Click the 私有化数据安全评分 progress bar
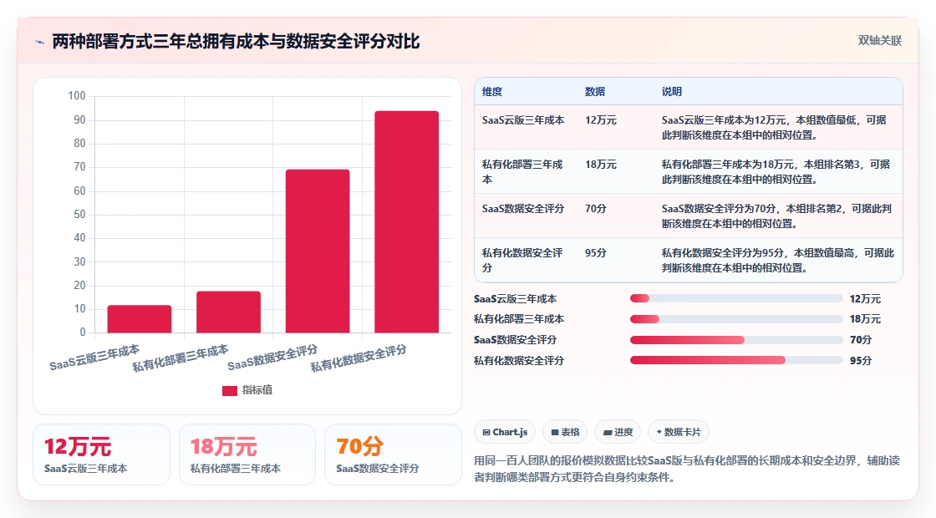This screenshot has width=936, height=518. [x=736, y=360]
